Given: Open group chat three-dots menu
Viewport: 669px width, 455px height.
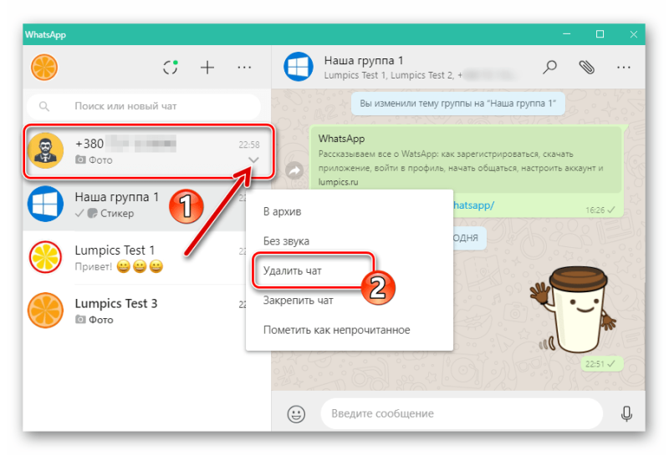Looking at the screenshot, I should point(623,68).
